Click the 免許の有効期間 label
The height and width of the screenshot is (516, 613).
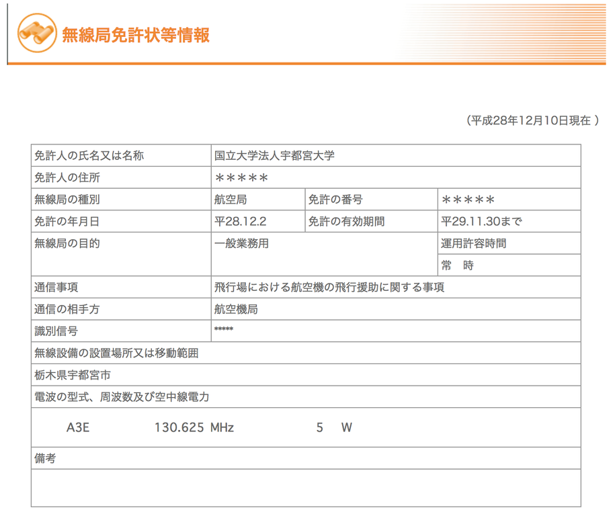pyautogui.click(x=346, y=221)
